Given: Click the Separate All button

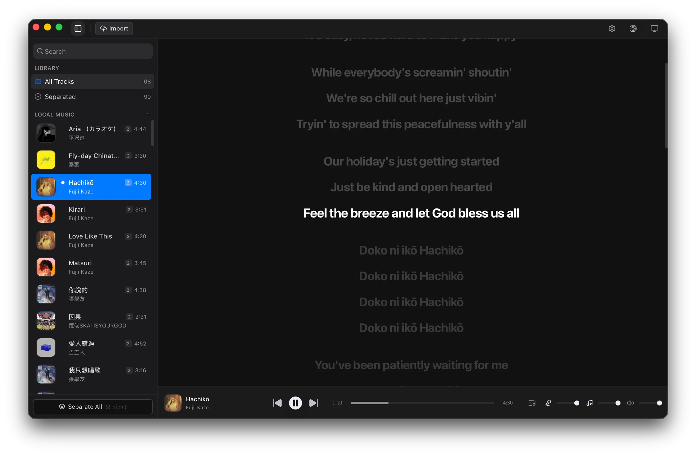Looking at the screenshot, I should tap(93, 406).
